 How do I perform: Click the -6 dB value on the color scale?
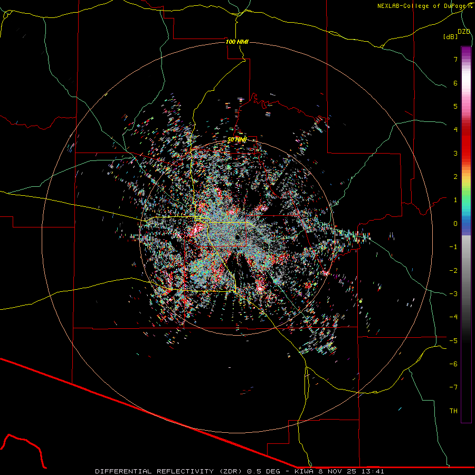point(453,364)
